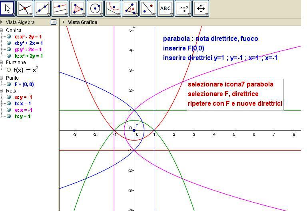Select the Slider a=2 tool

(x=183, y=8)
